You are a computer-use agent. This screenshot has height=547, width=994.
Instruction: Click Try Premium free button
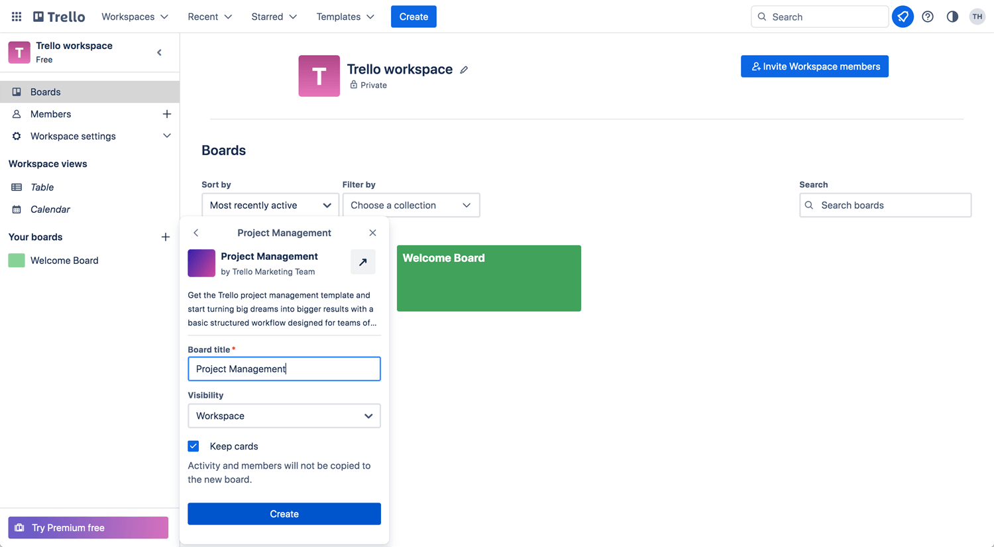pos(88,528)
